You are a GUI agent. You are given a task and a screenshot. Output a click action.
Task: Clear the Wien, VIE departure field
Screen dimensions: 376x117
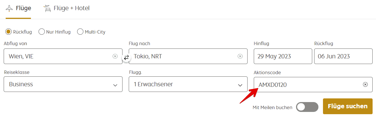[x=115, y=56]
